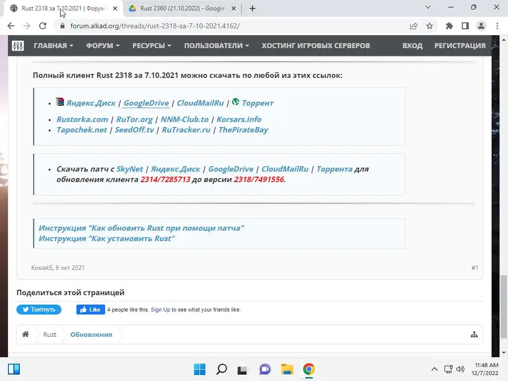The height and width of the screenshot is (381, 508).
Task: Click the forum logo icon in navbar
Action: click(18, 46)
